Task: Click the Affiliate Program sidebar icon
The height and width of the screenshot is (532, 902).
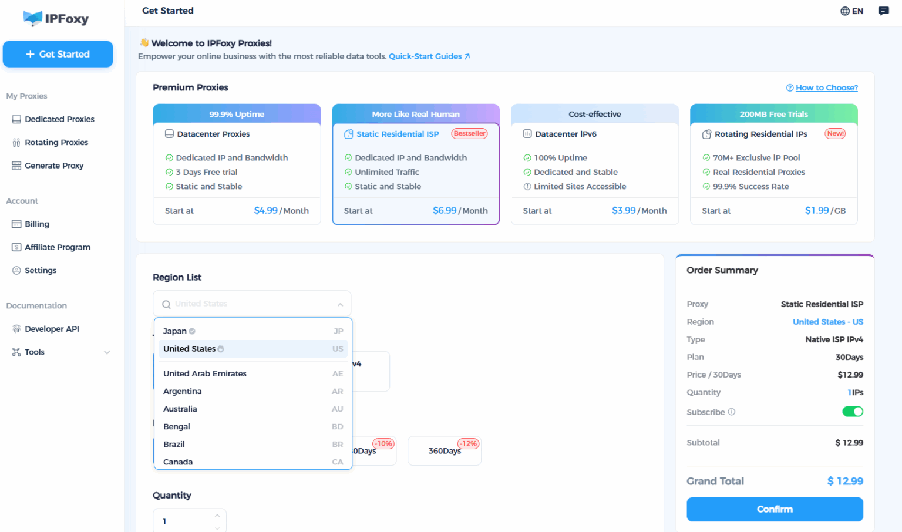Action: [x=16, y=247]
